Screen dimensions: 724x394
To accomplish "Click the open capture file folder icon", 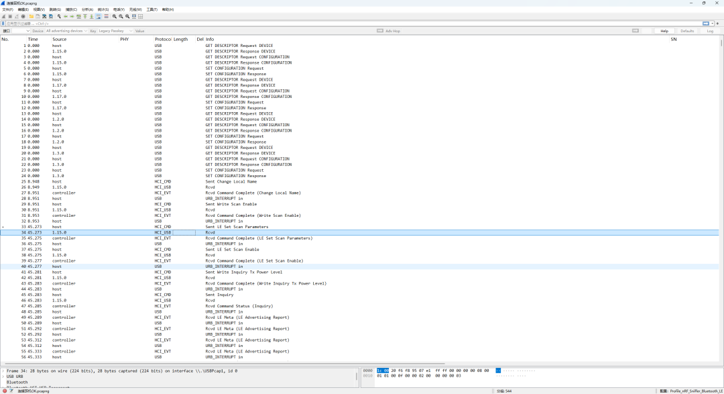I will tap(31, 16).
